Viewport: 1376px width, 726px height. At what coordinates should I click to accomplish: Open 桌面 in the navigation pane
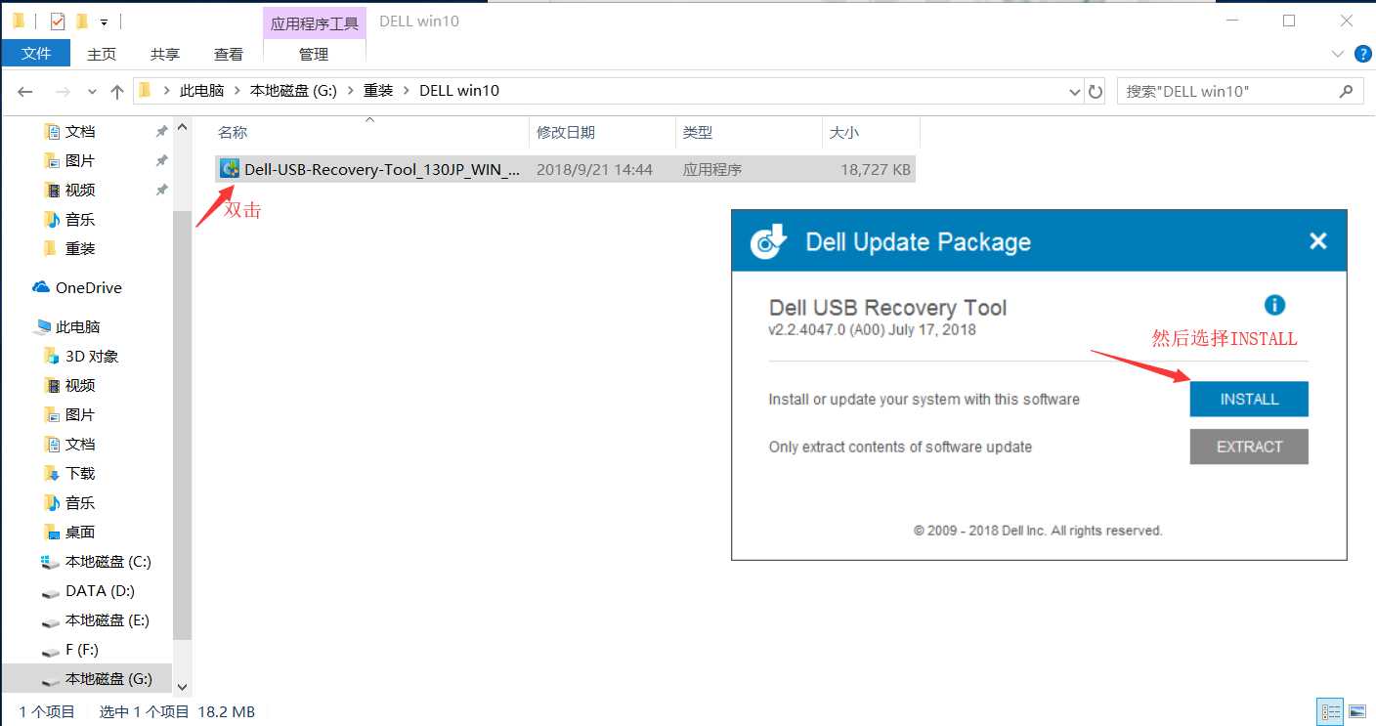80,532
